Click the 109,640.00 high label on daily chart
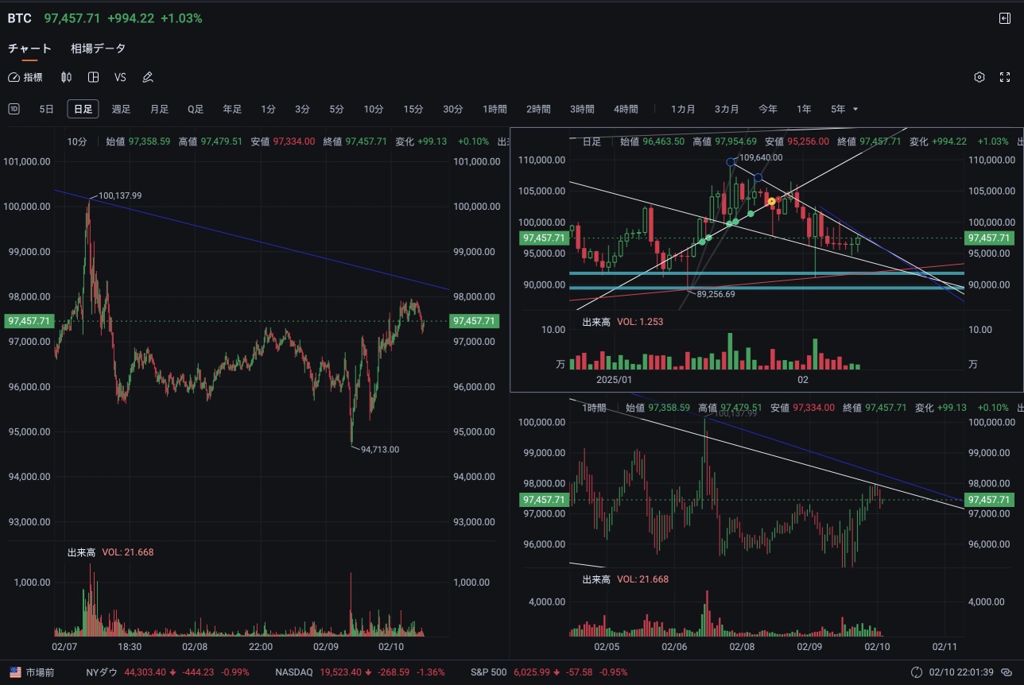1024x685 pixels. [x=761, y=157]
